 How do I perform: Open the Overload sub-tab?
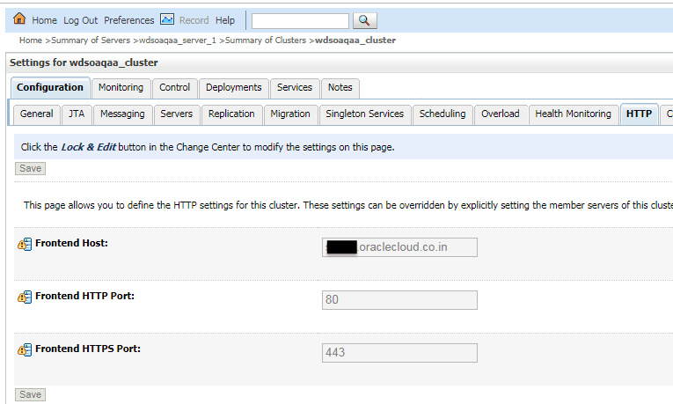[x=501, y=114]
